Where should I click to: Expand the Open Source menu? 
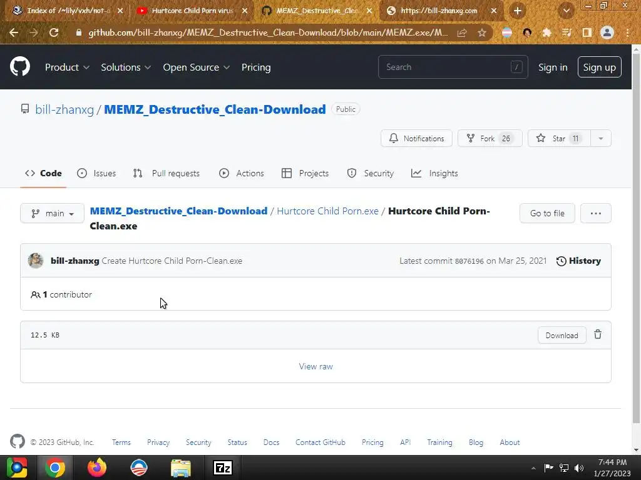coord(196,67)
